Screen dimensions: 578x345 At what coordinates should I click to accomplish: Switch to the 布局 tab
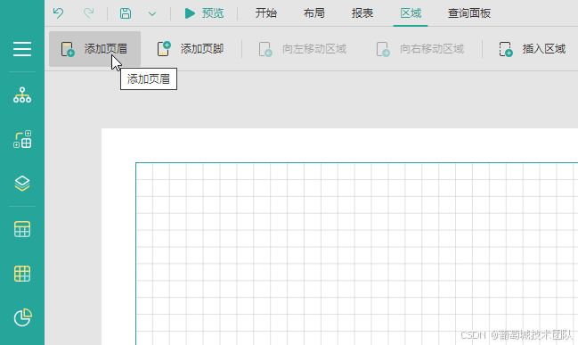314,13
